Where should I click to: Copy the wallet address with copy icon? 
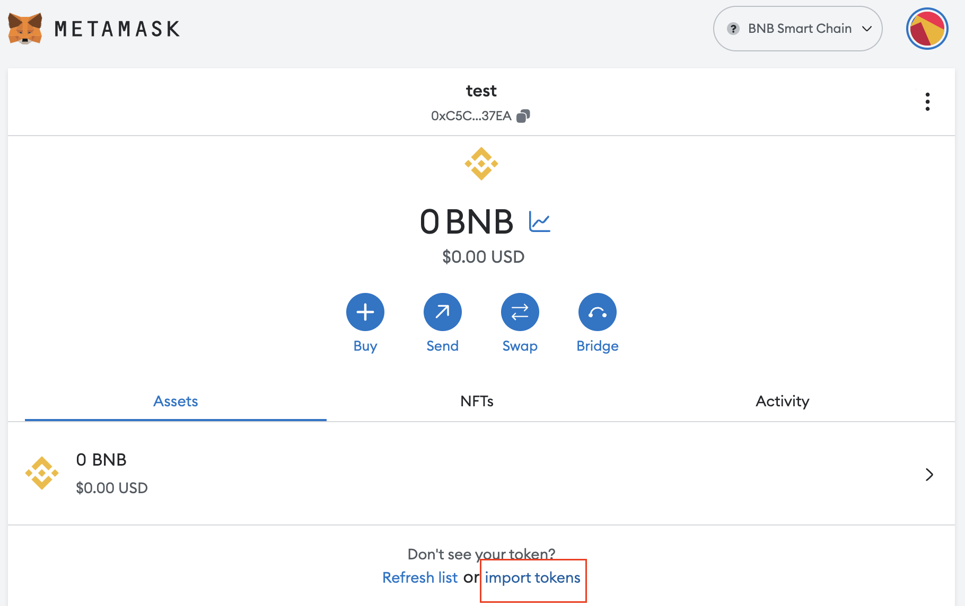coord(523,116)
